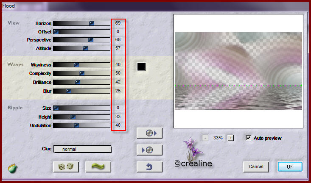Click the Undulation value 40
The width and height of the screenshot is (311, 183).
(x=118, y=125)
